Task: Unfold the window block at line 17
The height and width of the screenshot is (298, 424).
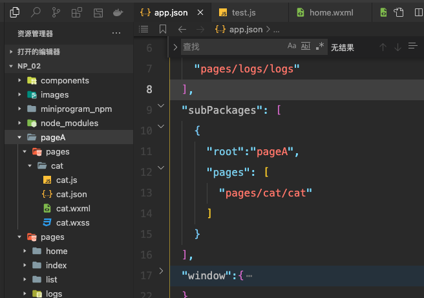Action: [x=161, y=271]
